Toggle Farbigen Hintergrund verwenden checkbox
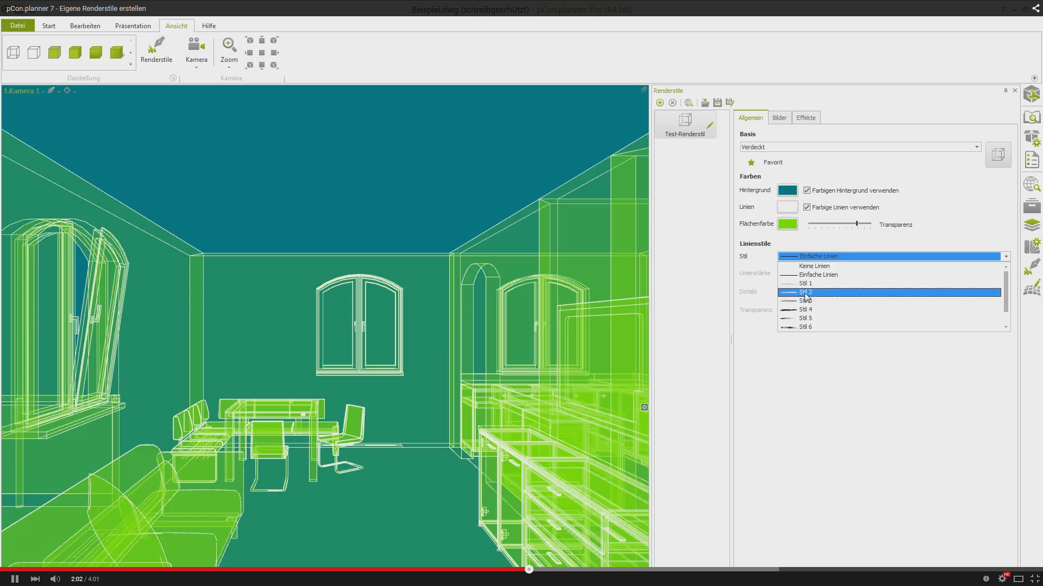 click(x=807, y=190)
